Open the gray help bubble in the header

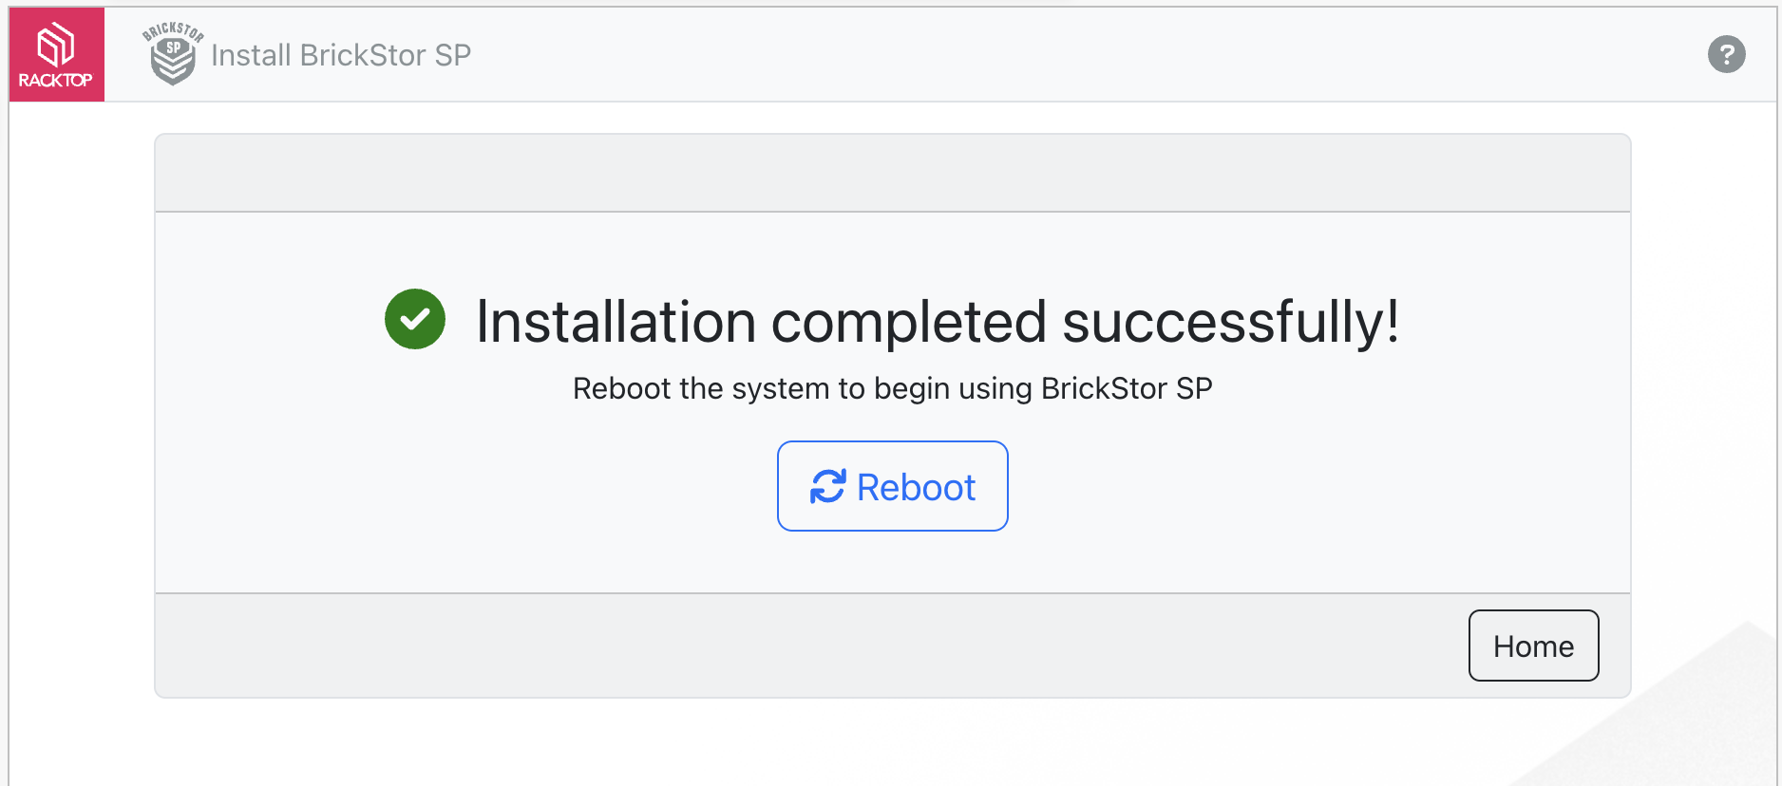click(1727, 54)
